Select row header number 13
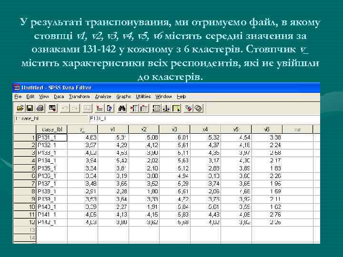Image resolution: width=343 pixels, height=257 pixels. 25,230
